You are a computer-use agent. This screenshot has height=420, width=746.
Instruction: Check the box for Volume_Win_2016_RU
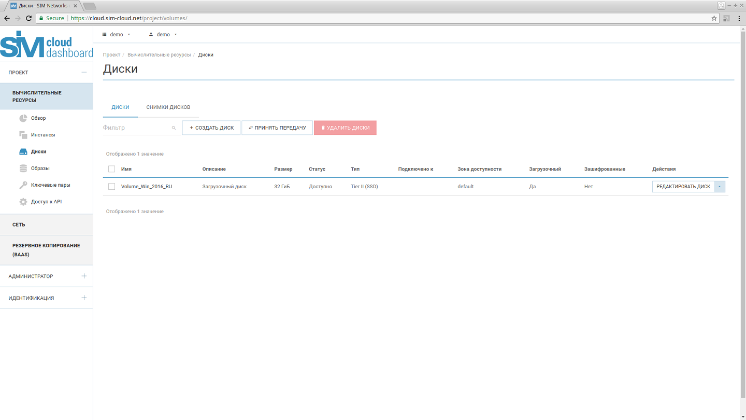pos(111,187)
